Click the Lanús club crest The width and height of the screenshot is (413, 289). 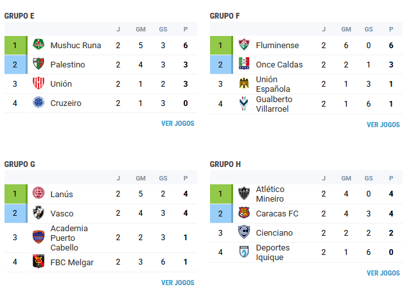[x=39, y=193]
